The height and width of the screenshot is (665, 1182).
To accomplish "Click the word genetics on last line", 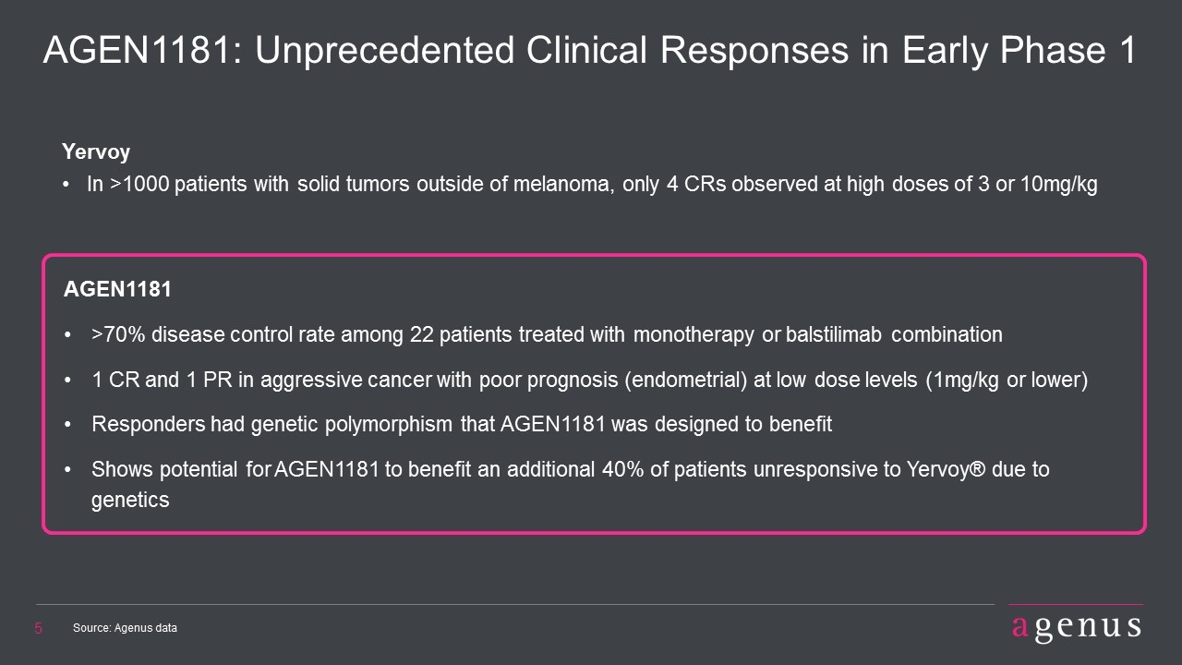I will (130, 501).
